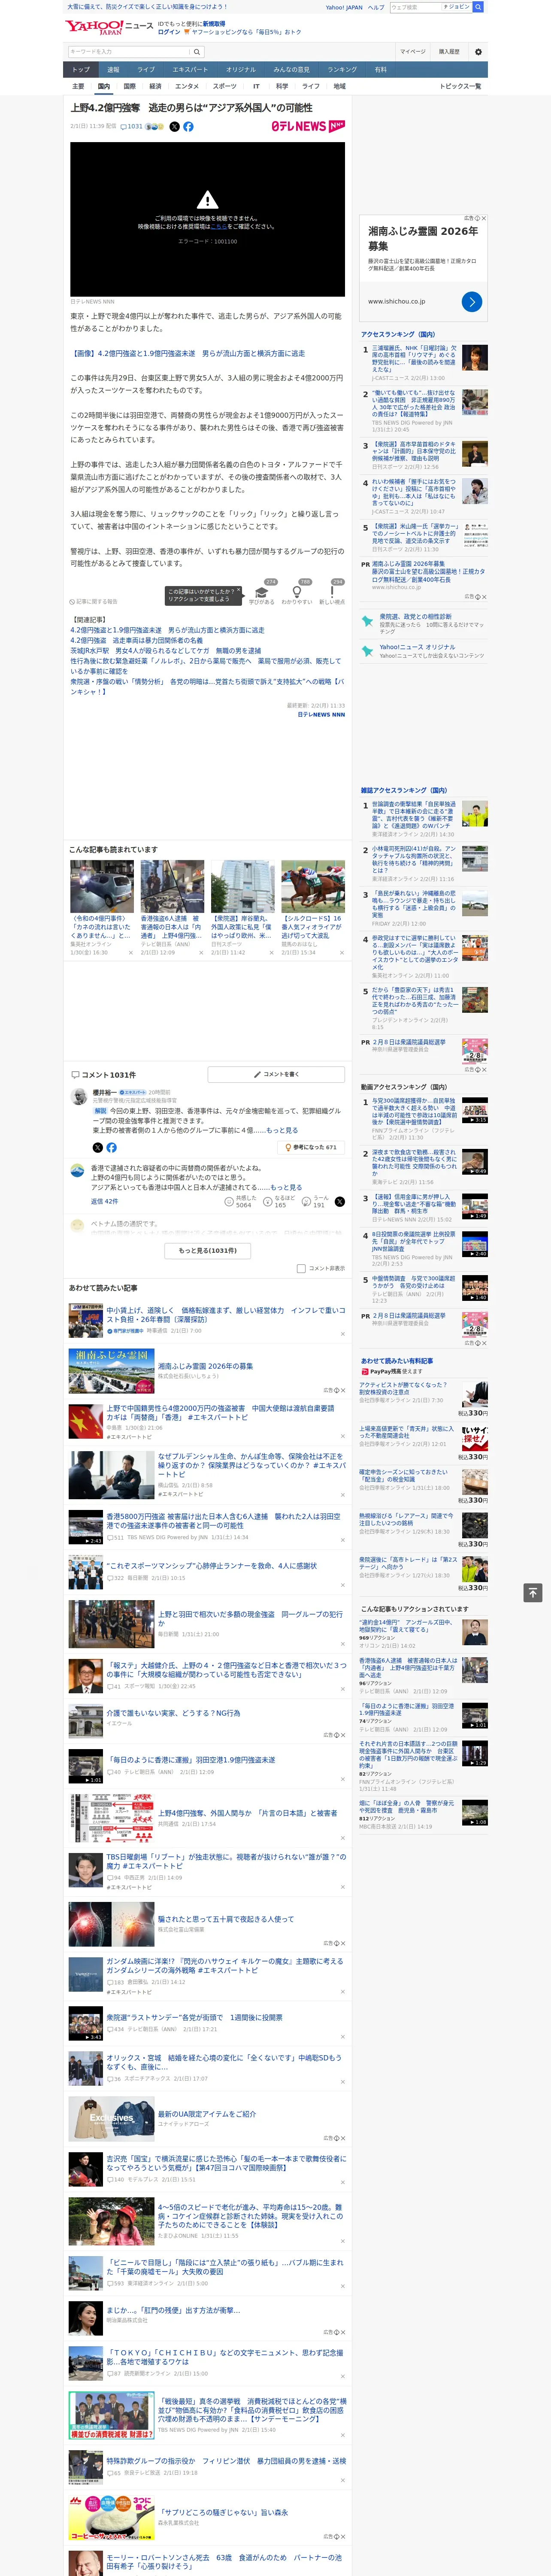Expand the 香港で逮捕された comment via もっと見る
551x2576 pixels.
coord(286,1188)
